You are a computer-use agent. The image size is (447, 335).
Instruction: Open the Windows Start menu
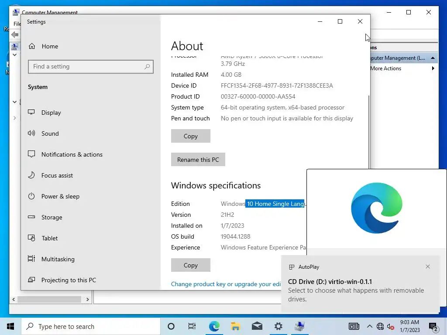(x=10, y=326)
